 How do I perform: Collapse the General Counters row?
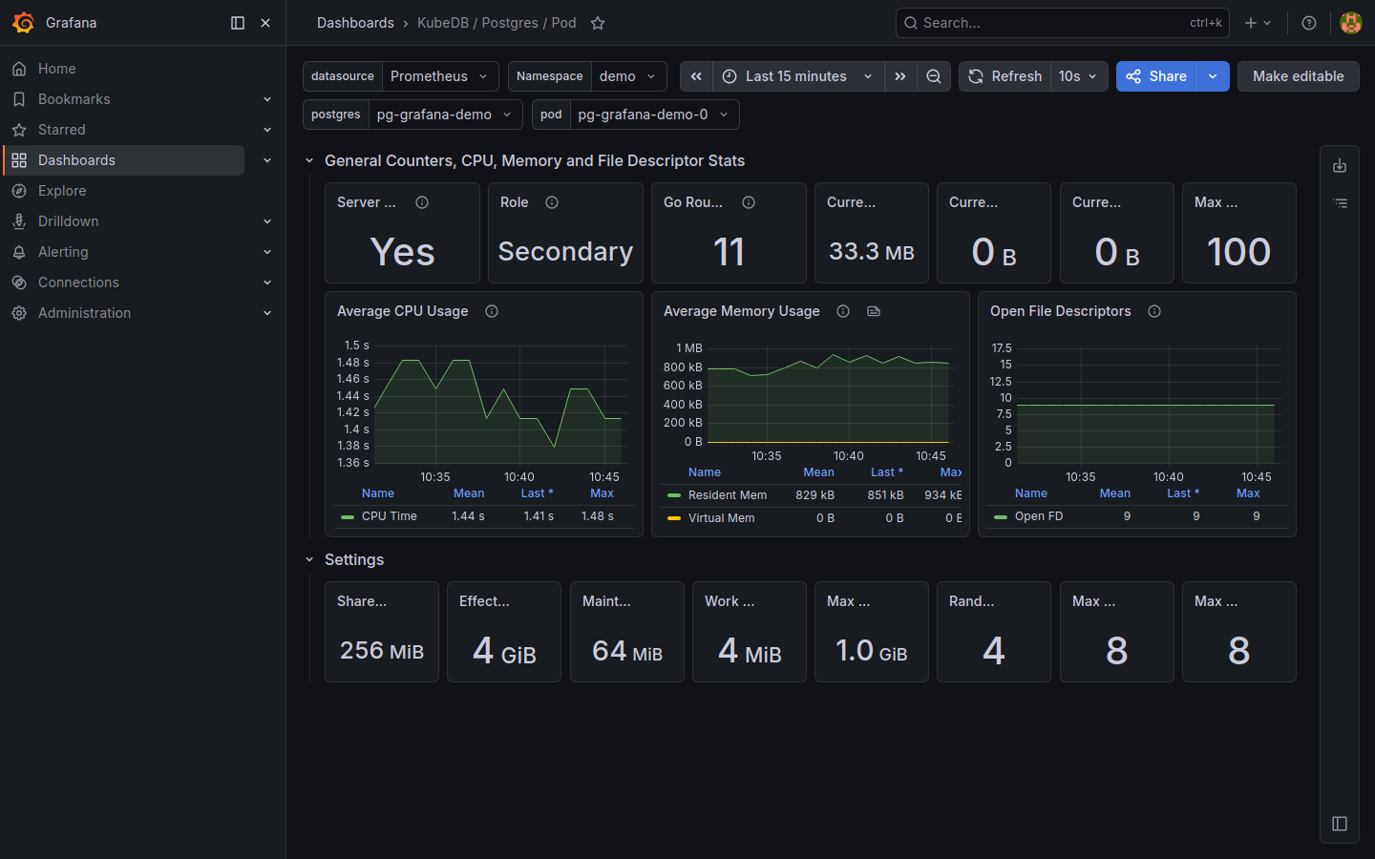309,161
